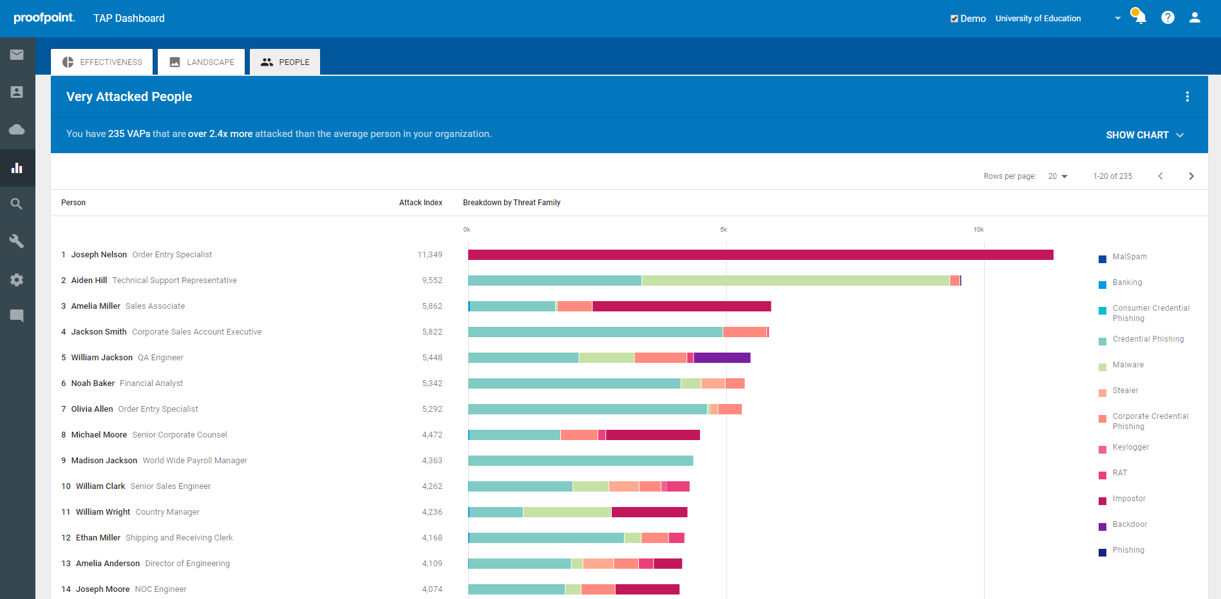
Task: Select the Cloud section in the sidebar
Action: (17, 129)
